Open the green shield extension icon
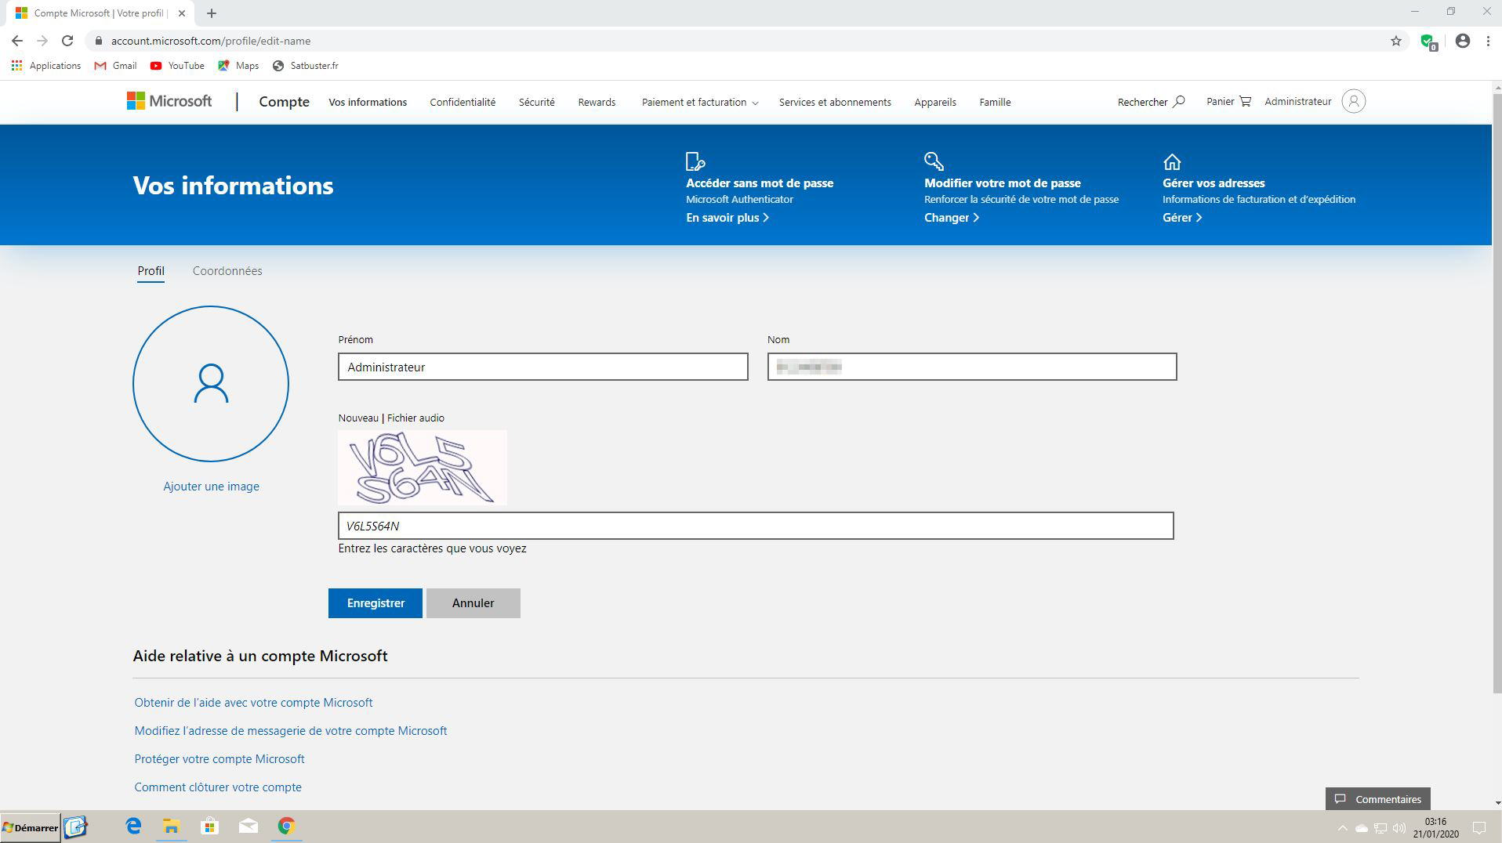 (x=1428, y=42)
